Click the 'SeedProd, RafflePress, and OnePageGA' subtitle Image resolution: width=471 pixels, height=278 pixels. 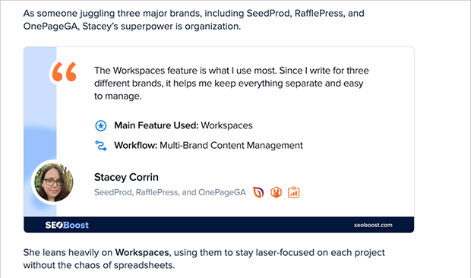170,192
